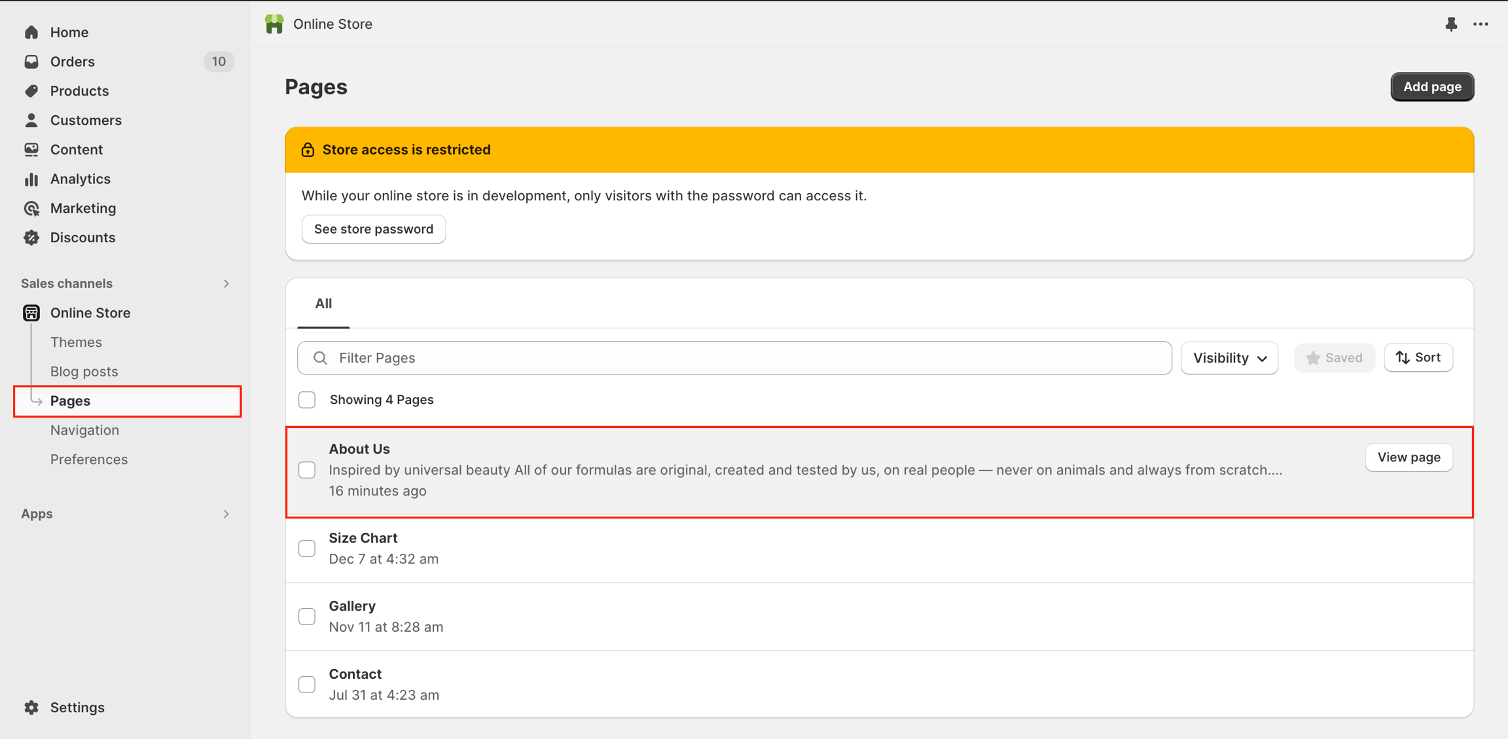Open Orders via inbox icon
The width and height of the screenshot is (1508, 739).
pyautogui.click(x=31, y=62)
